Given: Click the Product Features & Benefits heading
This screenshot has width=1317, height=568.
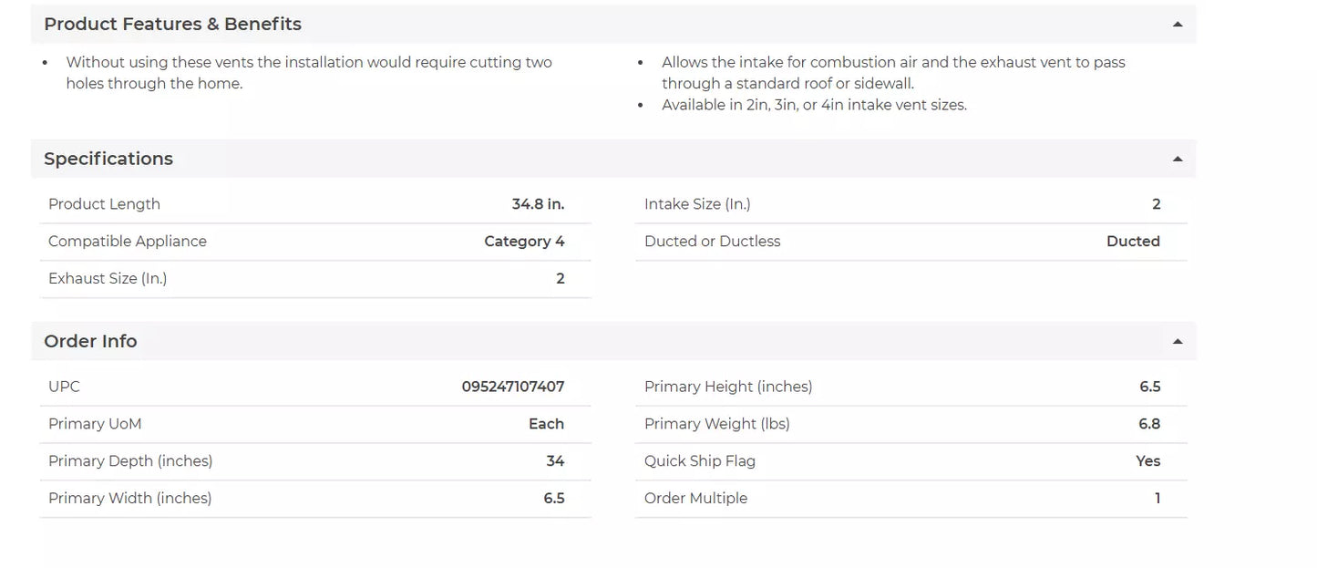Looking at the screenshot, I should point(172,25).
